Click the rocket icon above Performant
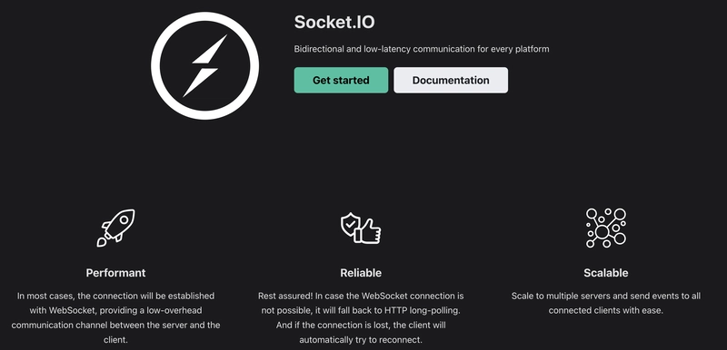 pyautogui.click(x=116, y=228)
